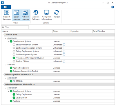116x106 pixels.
Task: Click green dot of NI-IMAQdx
Action: point(11,81)
